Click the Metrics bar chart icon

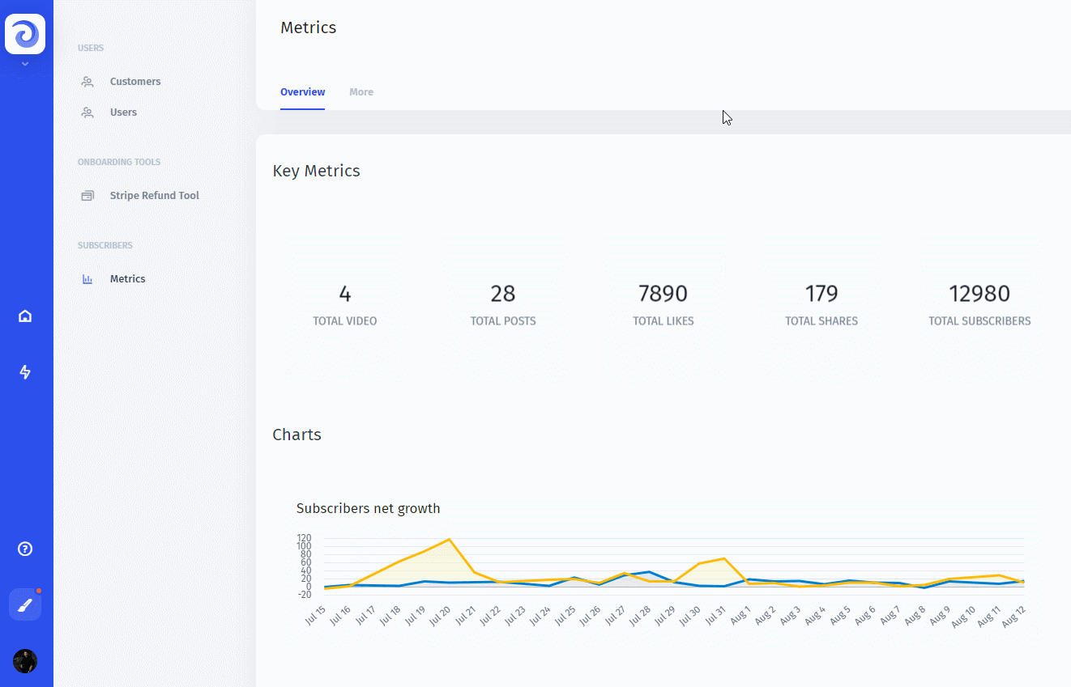pos(87,279)
